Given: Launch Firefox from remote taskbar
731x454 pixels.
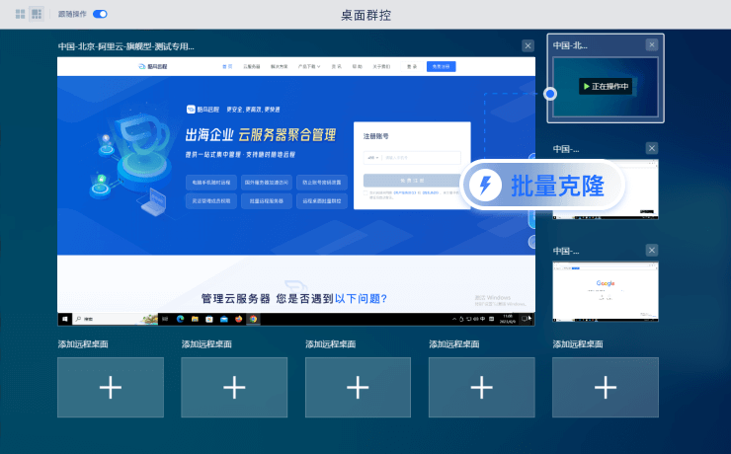Looking at the screenshot, I should (x=239, y=319).
